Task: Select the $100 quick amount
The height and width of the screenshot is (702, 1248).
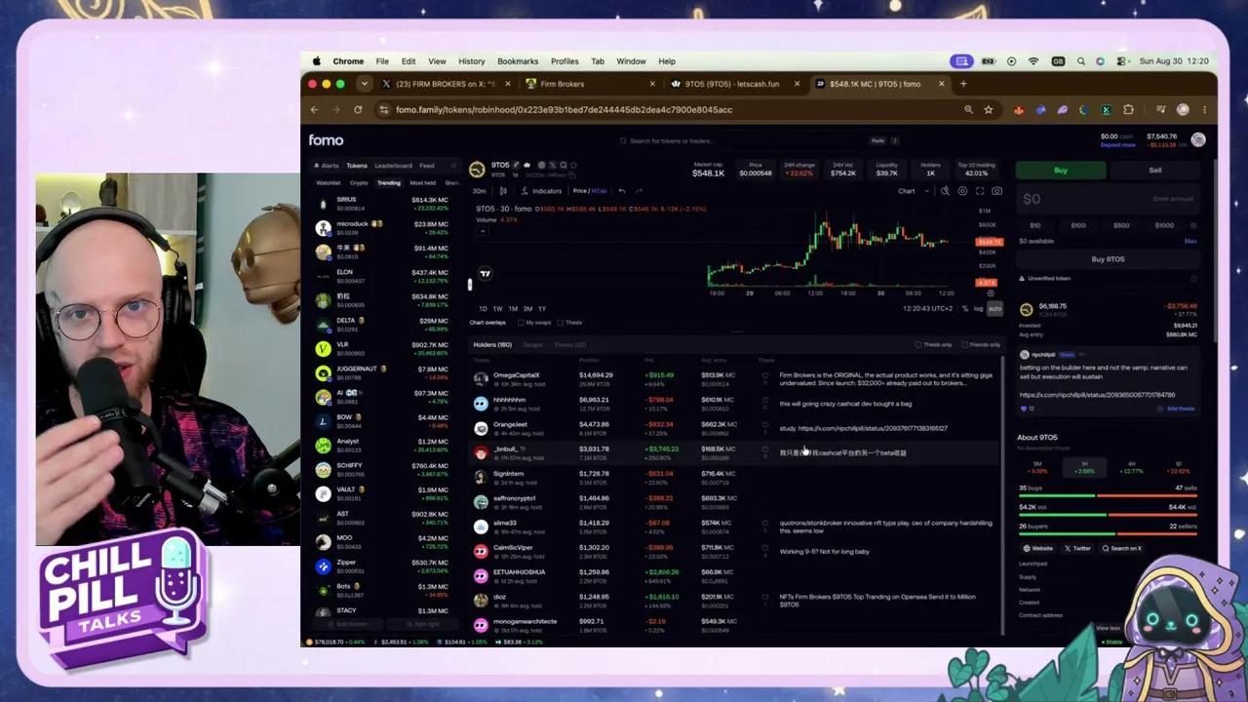Action: (1078, 225)
